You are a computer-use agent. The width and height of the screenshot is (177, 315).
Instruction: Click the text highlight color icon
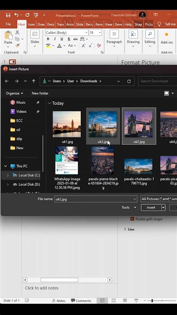[48, 46]
